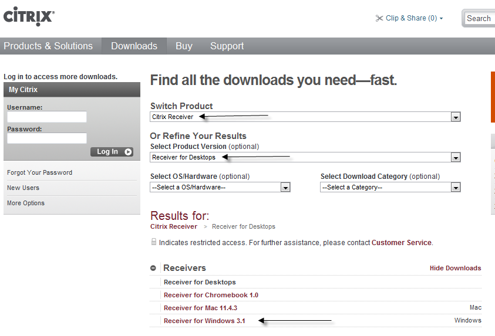Click the Log In button
The width and height of the screenshot is (495, 336).
[112, 152]
